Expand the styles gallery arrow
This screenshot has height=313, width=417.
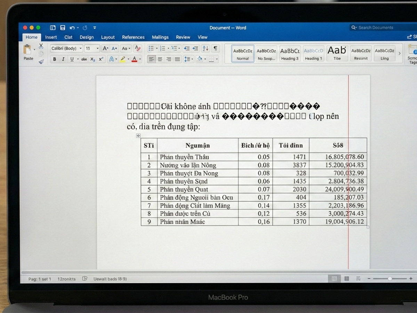[399, 54]
